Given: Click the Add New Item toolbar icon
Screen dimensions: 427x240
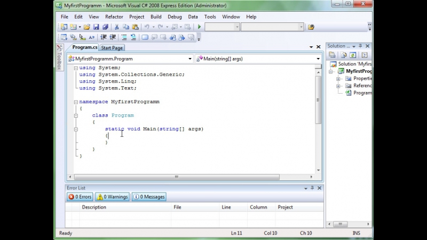Looking at the screenshot, I should pos(73,27).
